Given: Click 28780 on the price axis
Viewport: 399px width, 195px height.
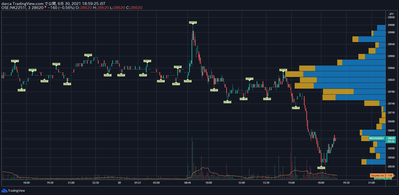Looking at the screenshot, I should [x=391, y=92].
